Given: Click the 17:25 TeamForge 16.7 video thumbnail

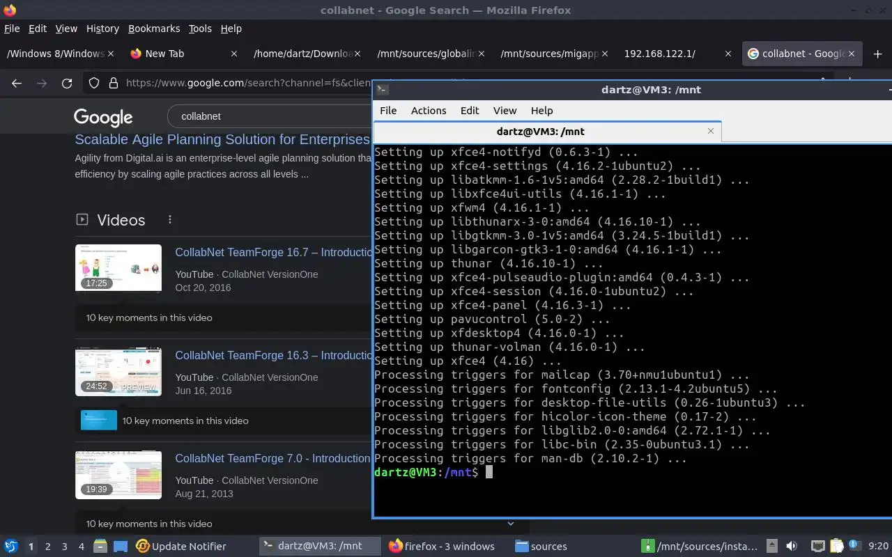Looking at the screenshot, I should tap(118, 267).
